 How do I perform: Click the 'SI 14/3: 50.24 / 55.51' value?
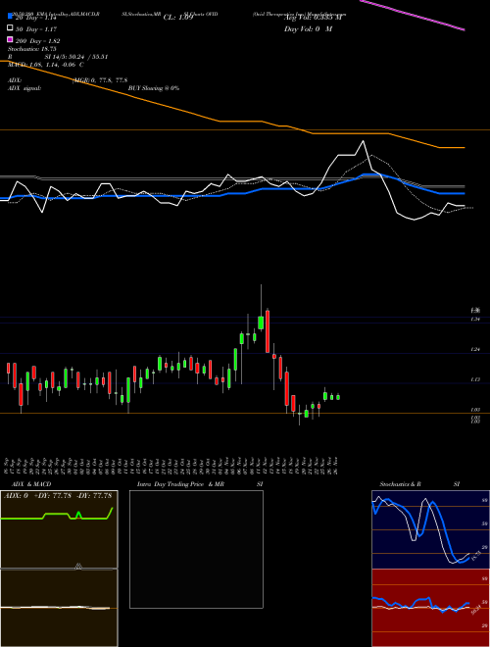click(76, 57)
